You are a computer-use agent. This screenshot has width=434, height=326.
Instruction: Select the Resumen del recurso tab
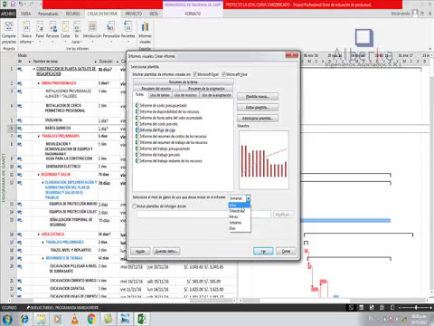(156, 88)
